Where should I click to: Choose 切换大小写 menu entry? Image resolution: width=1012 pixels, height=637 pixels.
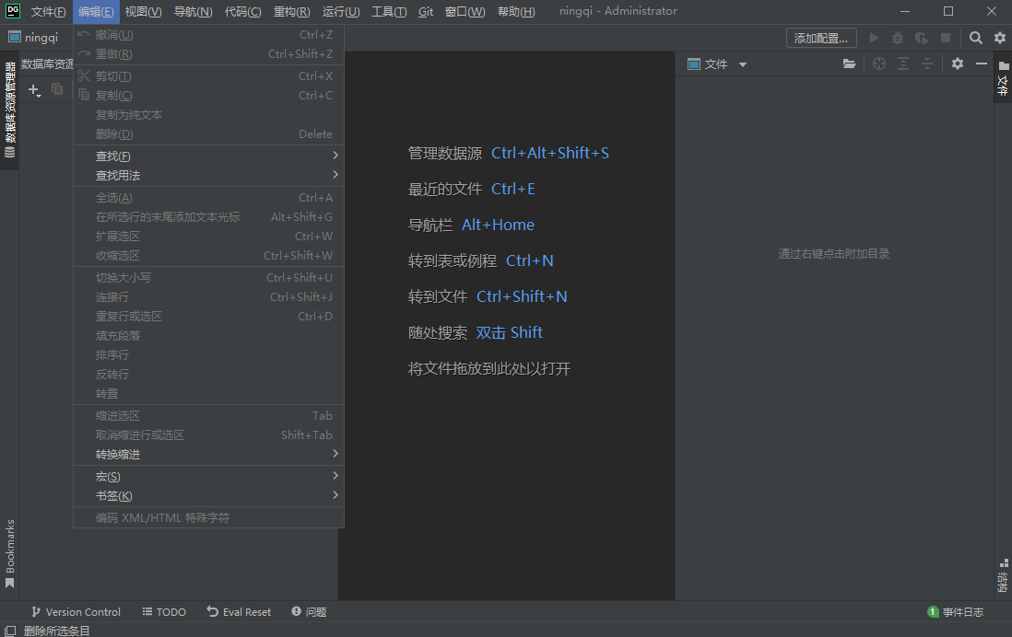tap(208, 278)
